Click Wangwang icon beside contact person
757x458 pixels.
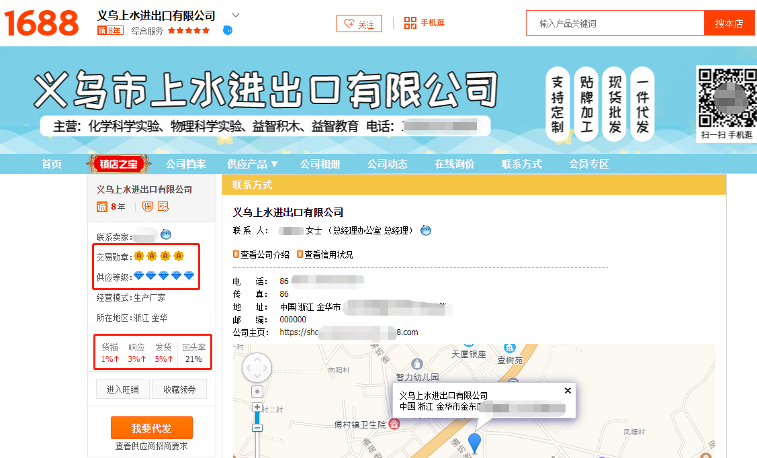[x=426, y=230]
